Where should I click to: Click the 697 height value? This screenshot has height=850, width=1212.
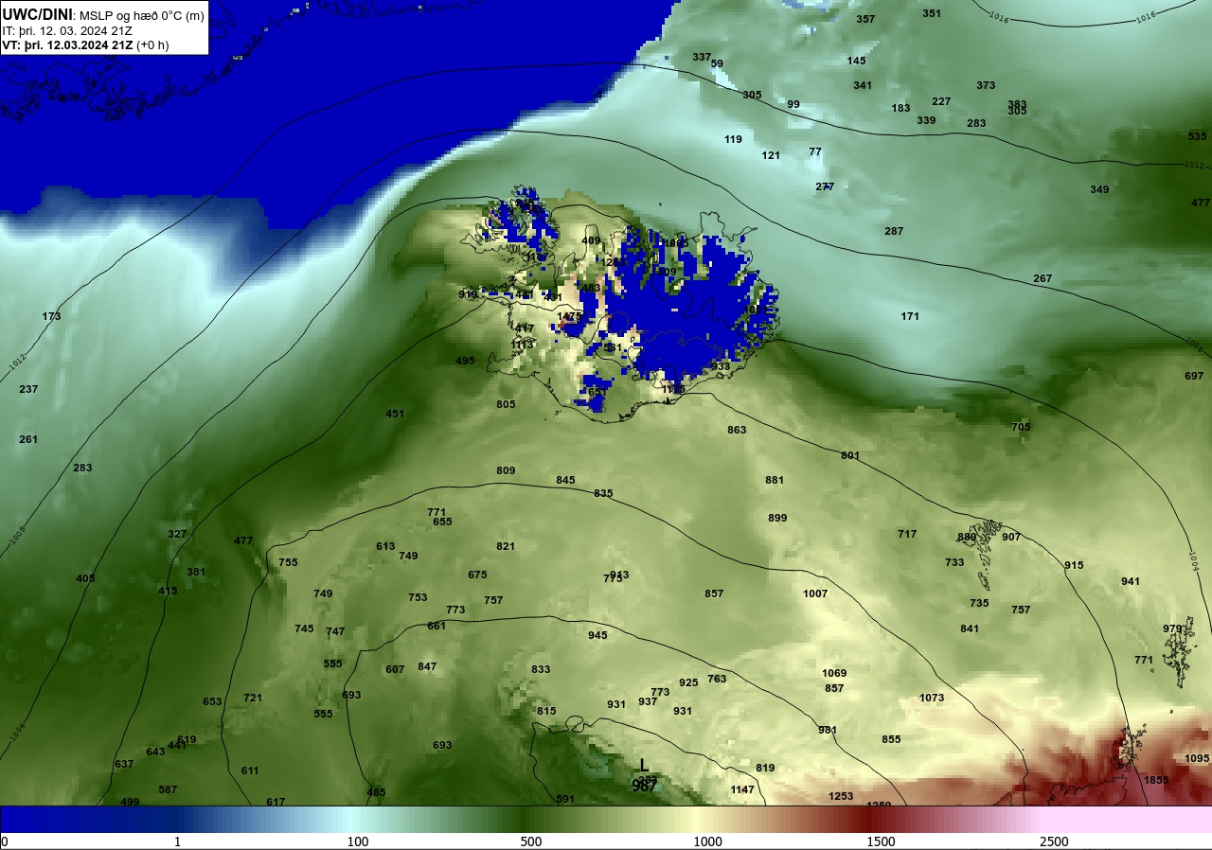pyautogui.click(x=1194, y=376)
